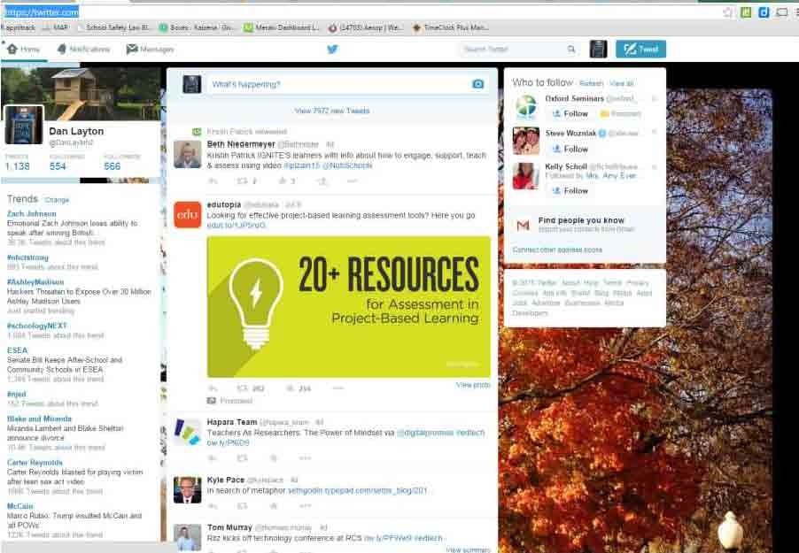The width and height of the screenshot is (799, 553).
Task: Click the Followers count 566
Action: 112,166
